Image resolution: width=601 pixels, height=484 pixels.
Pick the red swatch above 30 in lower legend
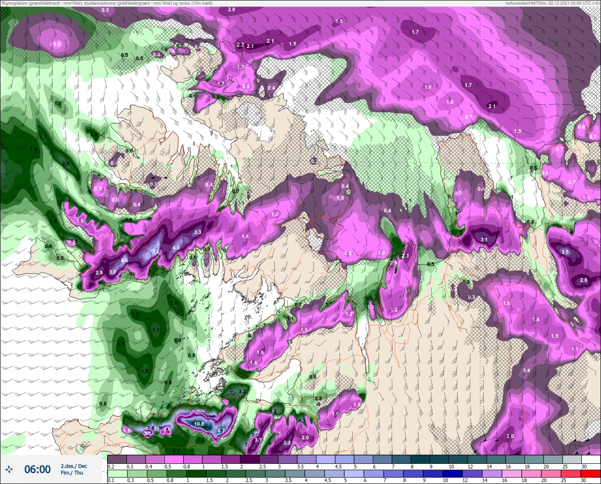pyautogui.click(x=591, y=473)
